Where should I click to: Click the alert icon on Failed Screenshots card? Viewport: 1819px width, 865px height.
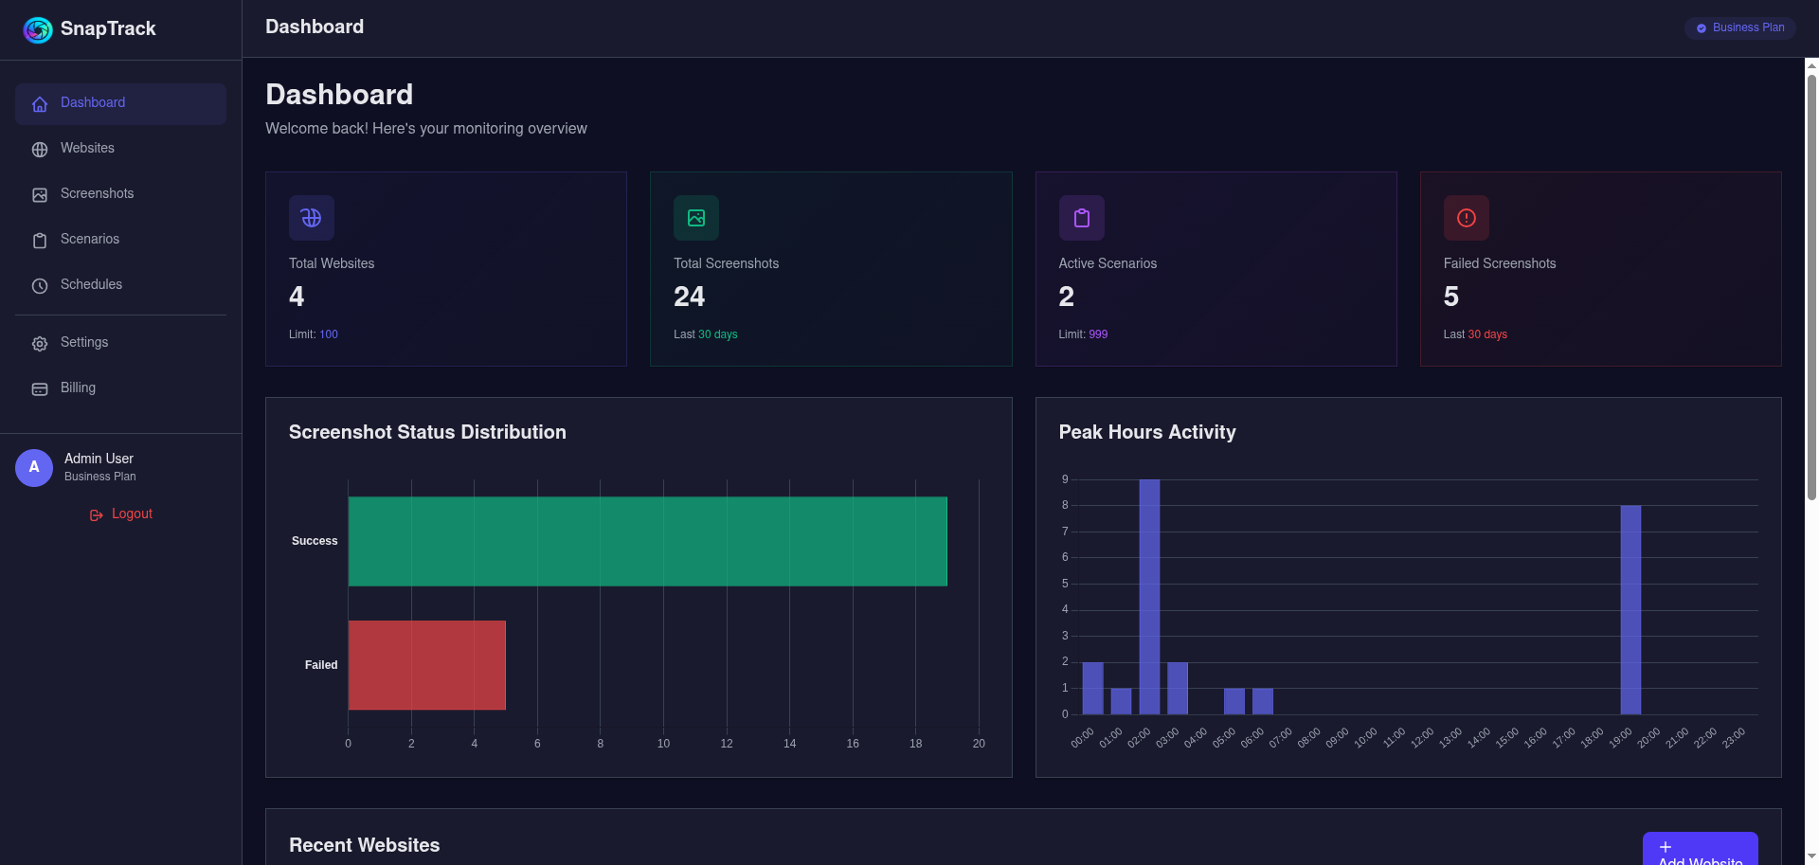pos(1466,217)
